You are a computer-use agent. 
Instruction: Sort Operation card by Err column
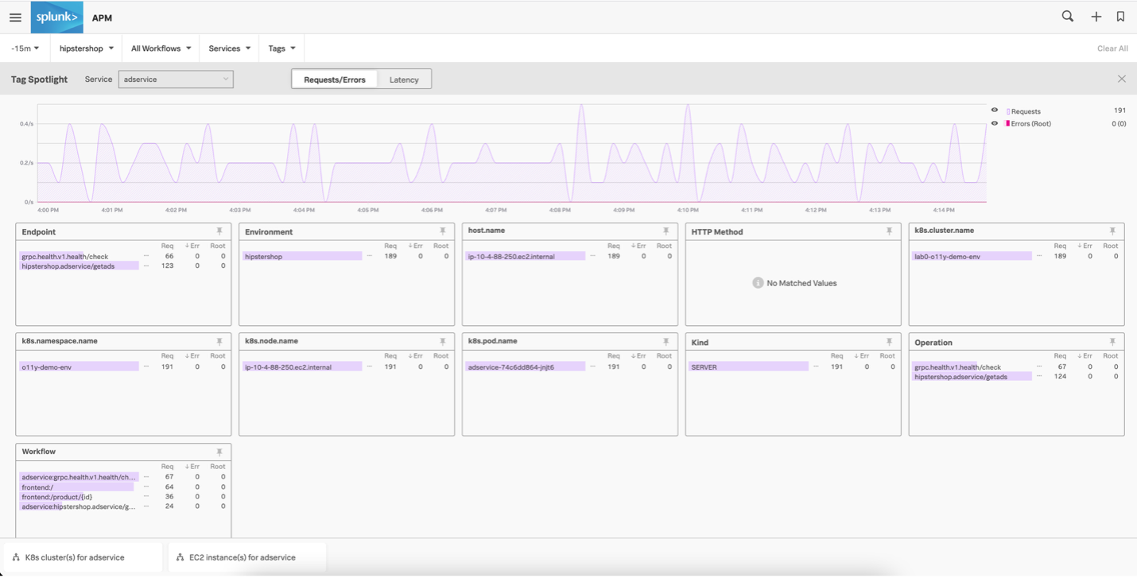point(1085,356)
